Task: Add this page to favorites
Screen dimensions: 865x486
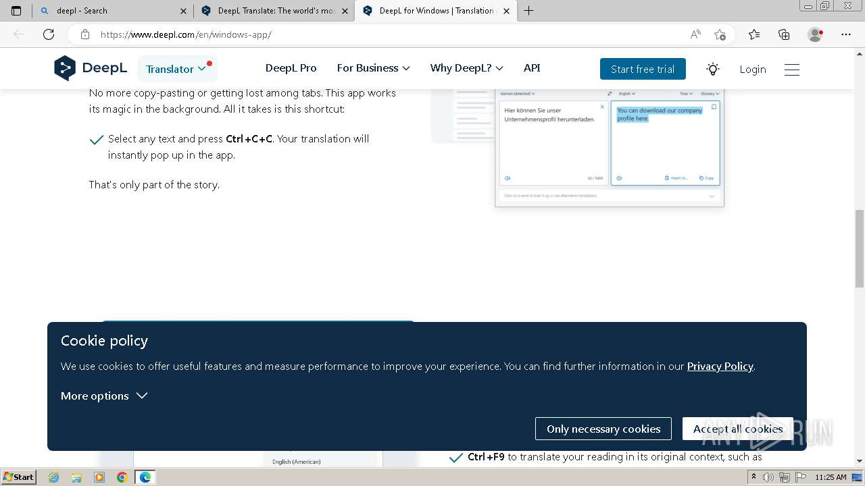Action: [x=720, y=34]
